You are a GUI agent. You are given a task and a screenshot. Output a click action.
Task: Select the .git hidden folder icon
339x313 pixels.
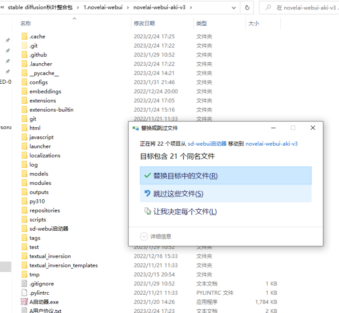[x=24, y=45]
